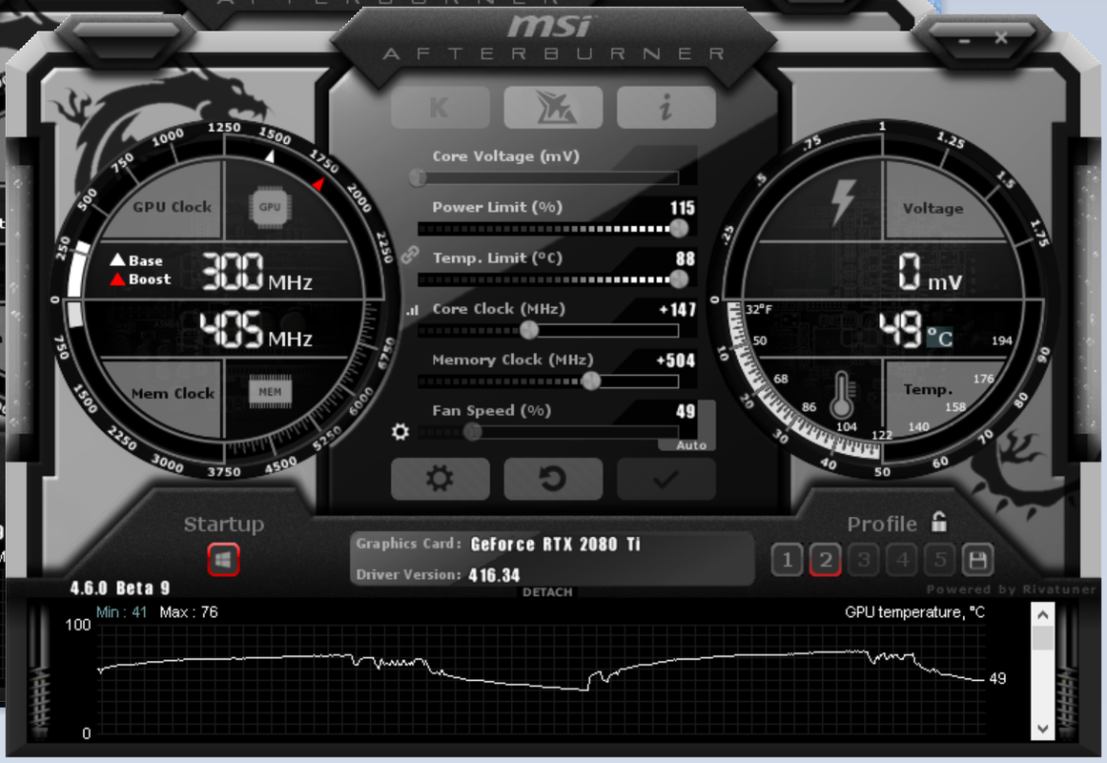Click the Min : 41 graph reading
This screenshot has height=763, width=1107.
click(x=121, y=611)
